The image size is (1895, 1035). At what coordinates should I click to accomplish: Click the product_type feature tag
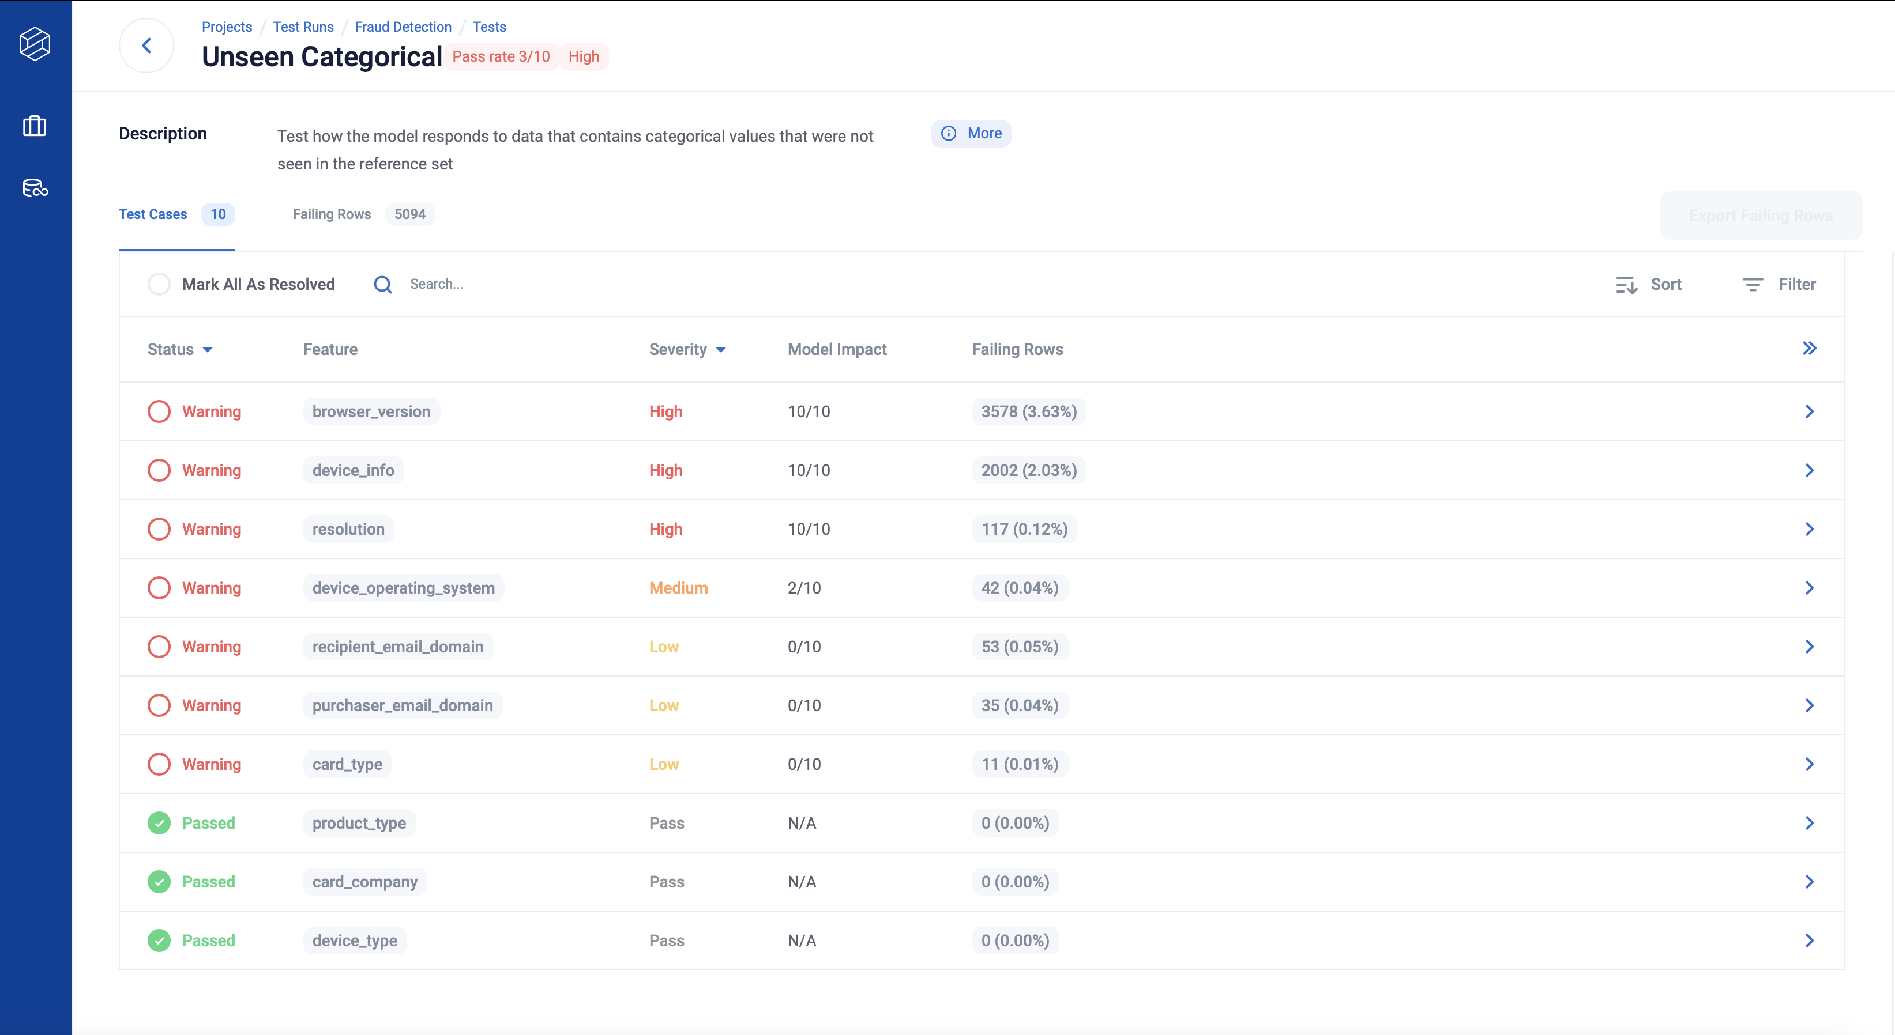click(359, 824)
